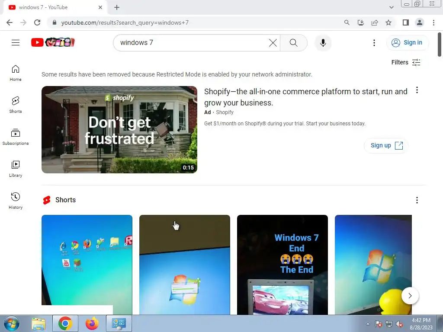Viewport: 443px width, 332px height.
Task: Clear the search box with X
Action: (x=273, y=43)
